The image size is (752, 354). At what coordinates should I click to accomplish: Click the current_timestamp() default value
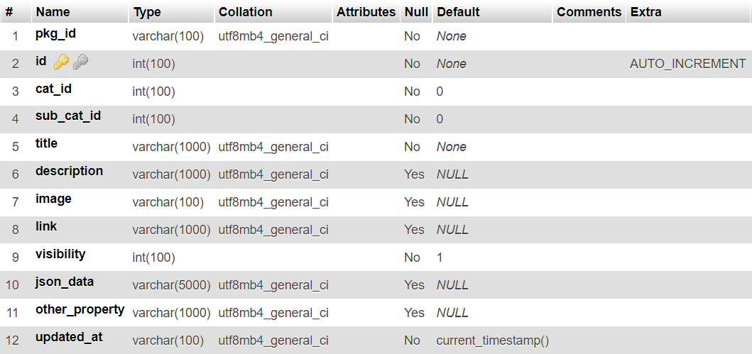(493, 341)
